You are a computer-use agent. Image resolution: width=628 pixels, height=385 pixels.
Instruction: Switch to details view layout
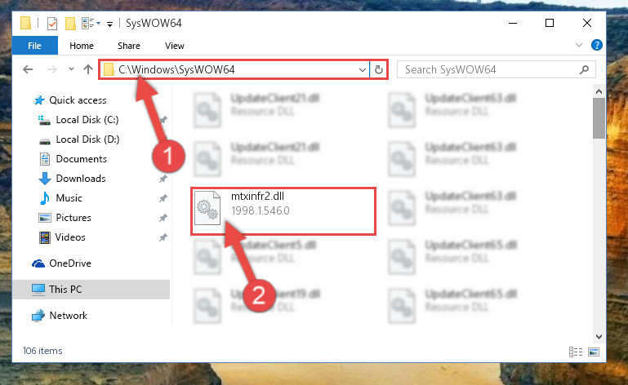point(576,352)
